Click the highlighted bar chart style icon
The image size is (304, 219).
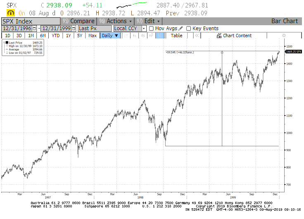[x=159, y=36]
